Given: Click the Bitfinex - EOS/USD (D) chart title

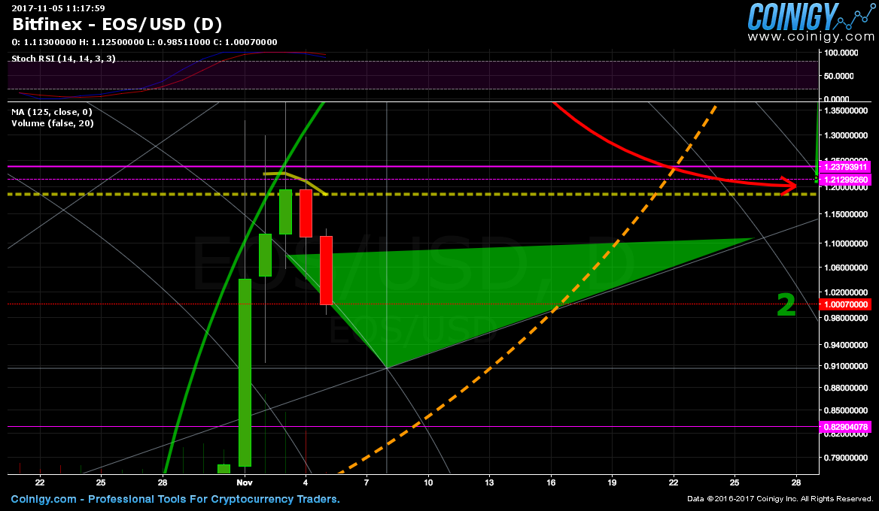Looking at the screenshot, I should [x=117, y=25].
